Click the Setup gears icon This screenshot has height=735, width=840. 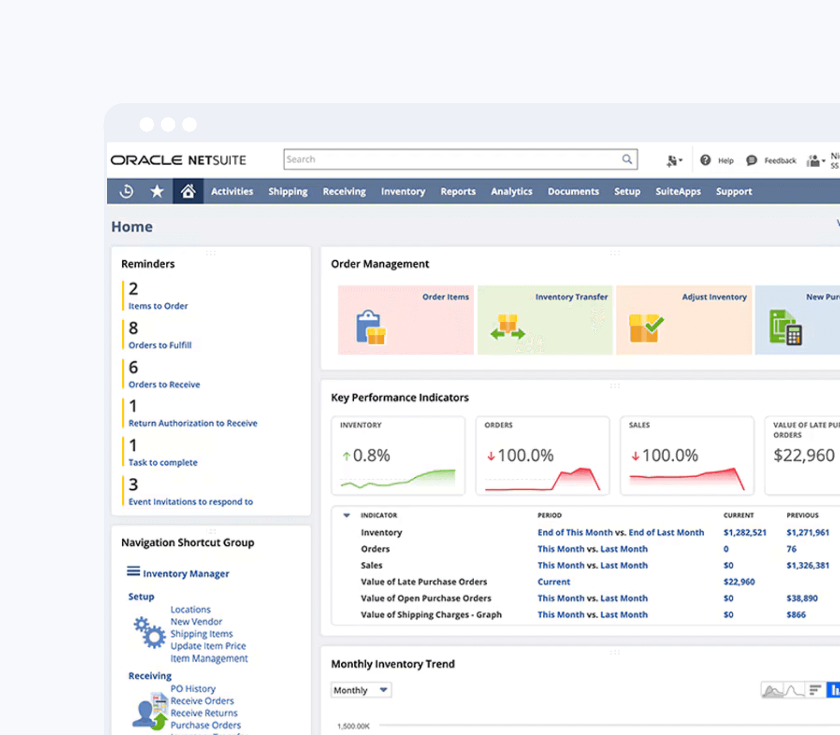(149, 633)
